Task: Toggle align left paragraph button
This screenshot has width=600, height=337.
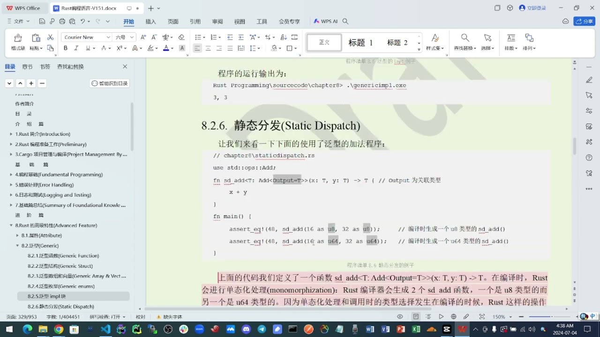Action: pyautogui.click(x=197, y=48)
